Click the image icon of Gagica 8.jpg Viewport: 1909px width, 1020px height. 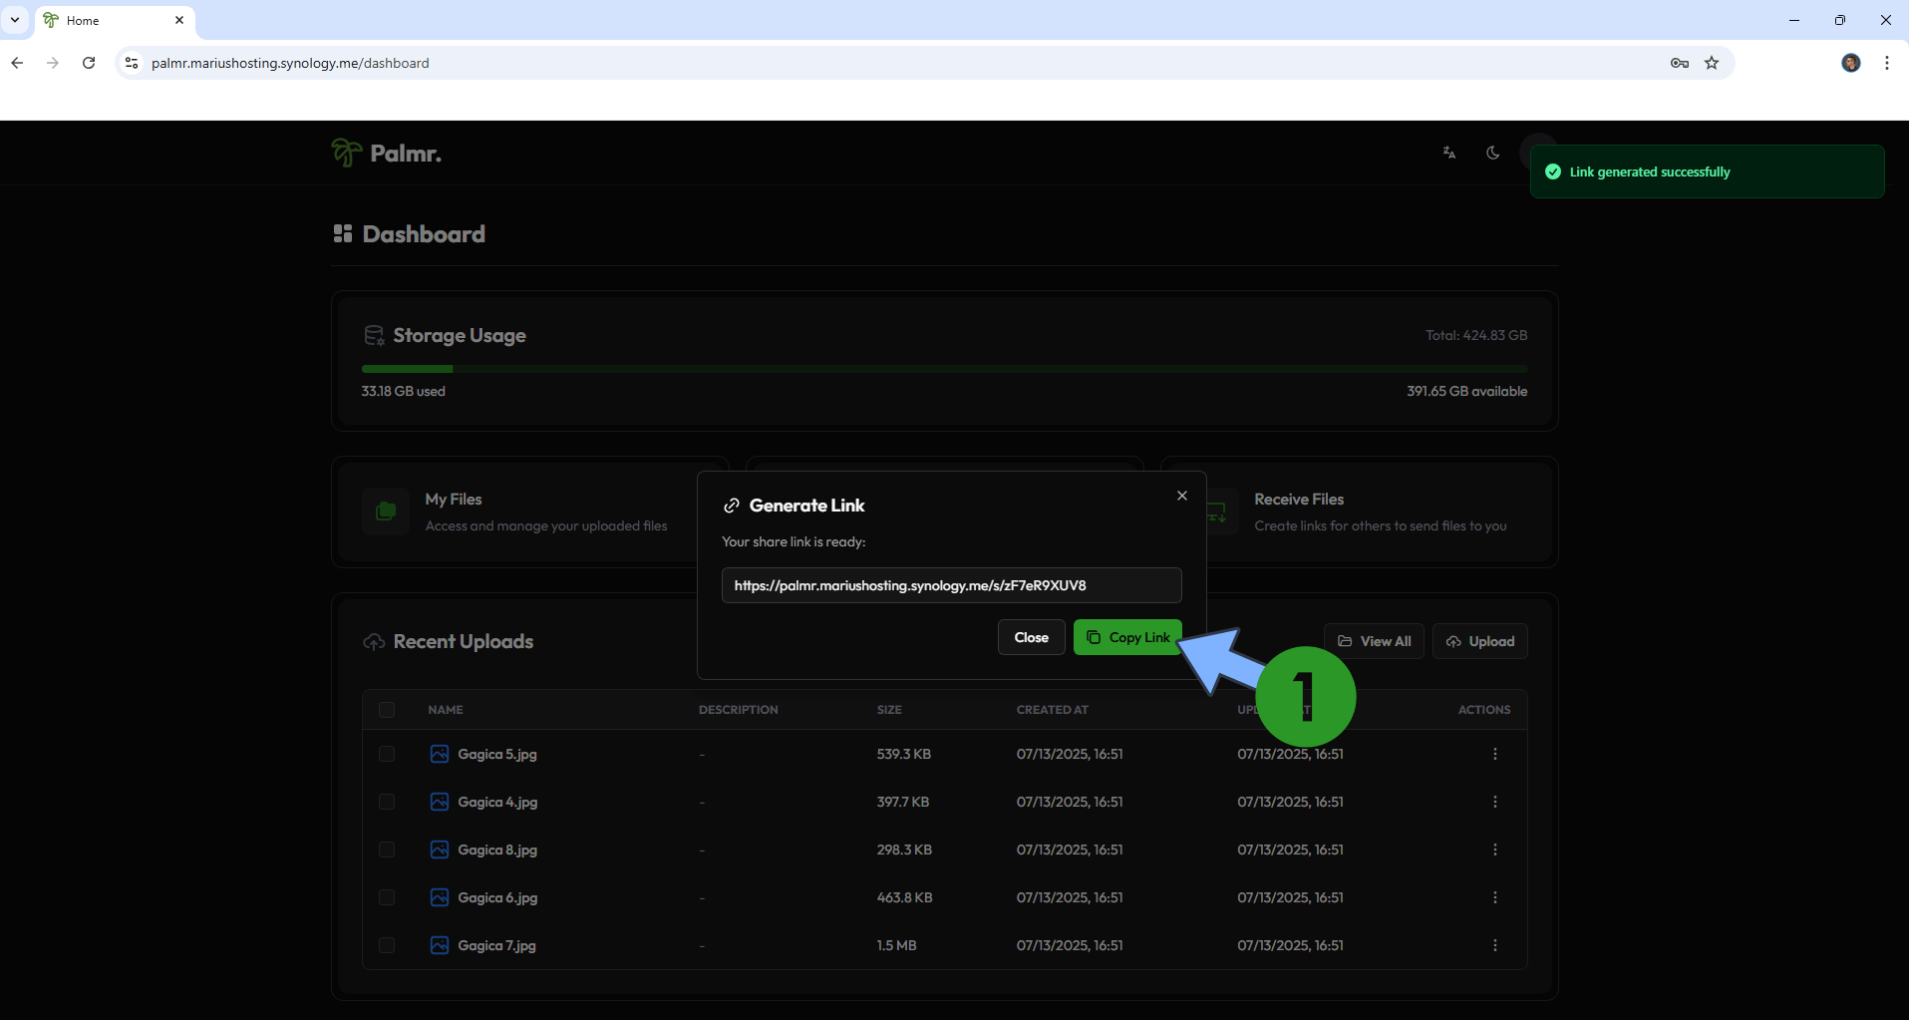440,850
